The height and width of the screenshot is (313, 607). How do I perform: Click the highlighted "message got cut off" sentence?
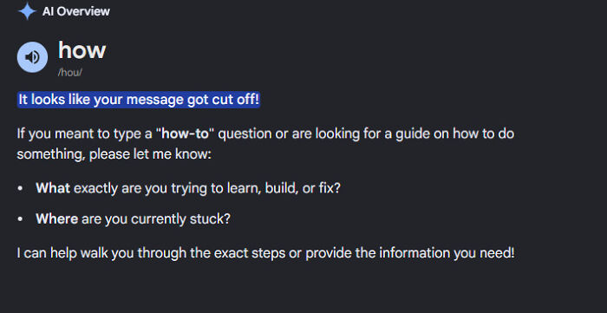[139, 100]
